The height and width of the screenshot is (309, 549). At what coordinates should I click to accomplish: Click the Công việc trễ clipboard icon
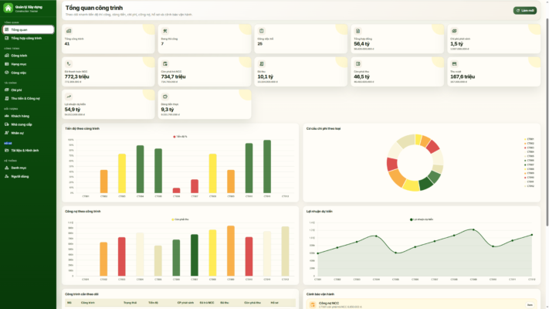pyautogui.click(x=261, y=31)
